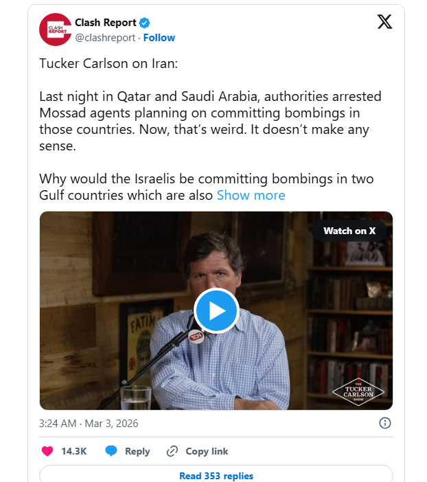The image size is (427, 482).
Task: Play the Tucker Carlson video
Action: click(216, 311)
